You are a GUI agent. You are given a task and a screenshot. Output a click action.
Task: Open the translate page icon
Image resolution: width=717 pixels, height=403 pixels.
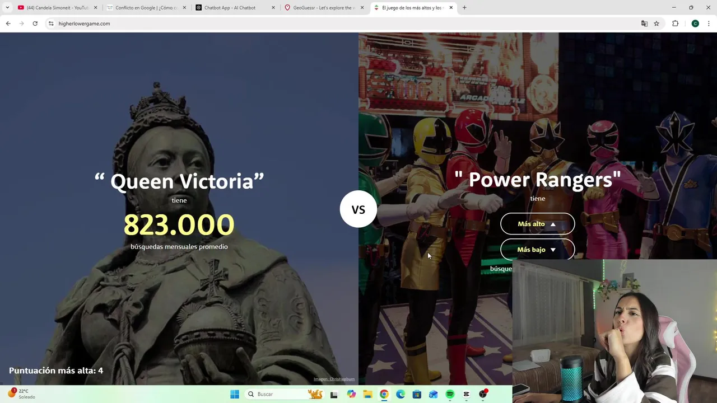click(644, 24)
